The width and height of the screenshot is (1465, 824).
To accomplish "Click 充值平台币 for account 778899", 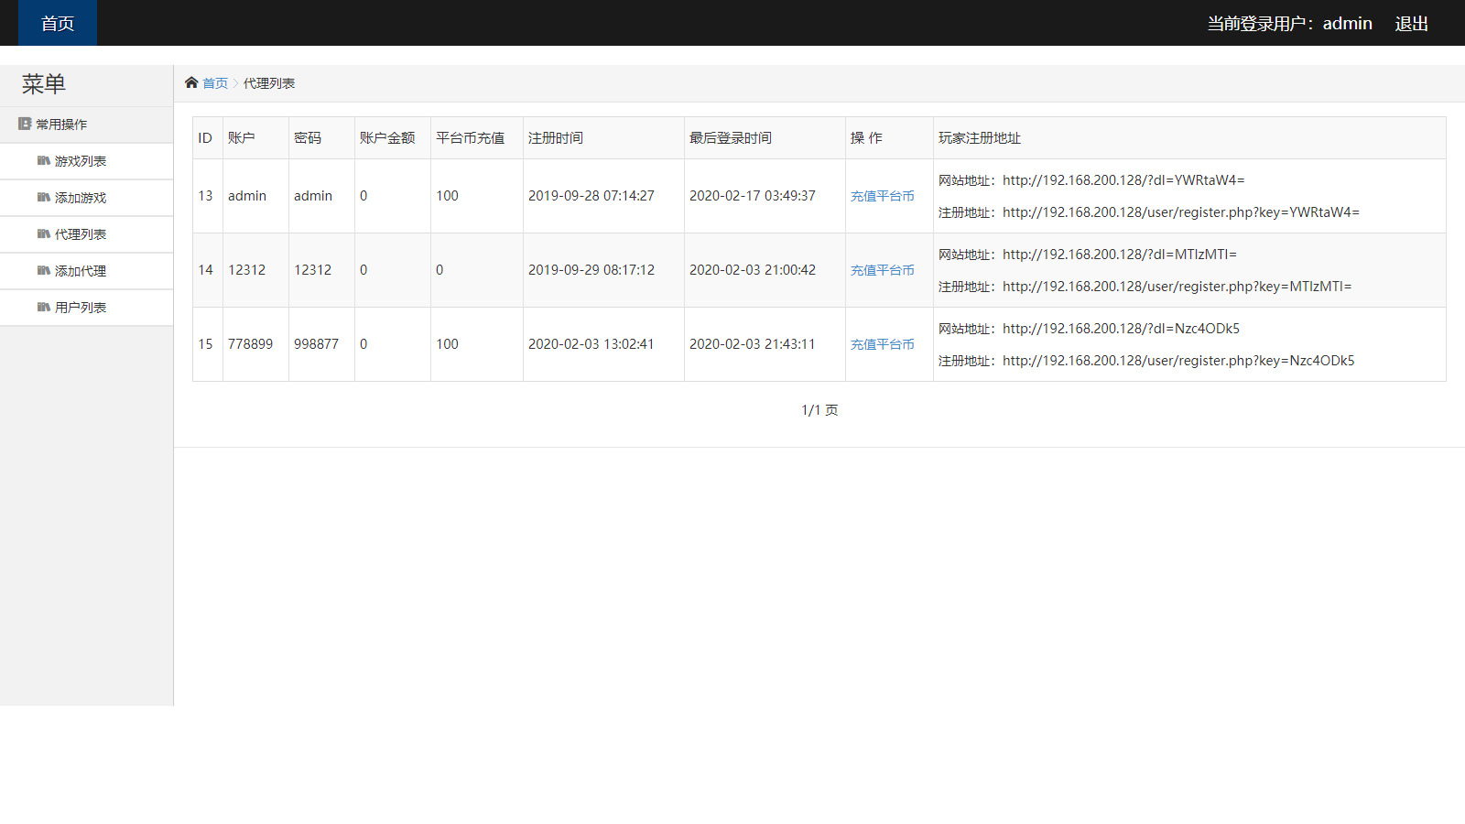I will (882, 344).
